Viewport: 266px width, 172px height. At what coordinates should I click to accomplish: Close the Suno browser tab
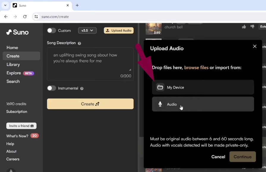click(68, 5)
